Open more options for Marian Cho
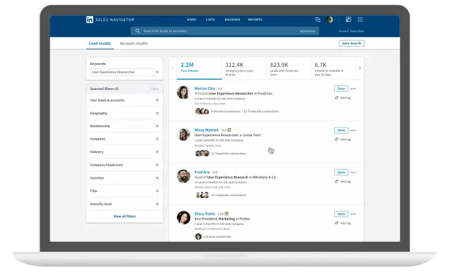The width and height of the screenshot is (450, 277). click(353, 89)
